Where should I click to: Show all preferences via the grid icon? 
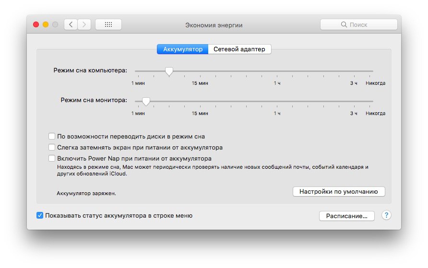pyautogui.click(x=108, y=24)
